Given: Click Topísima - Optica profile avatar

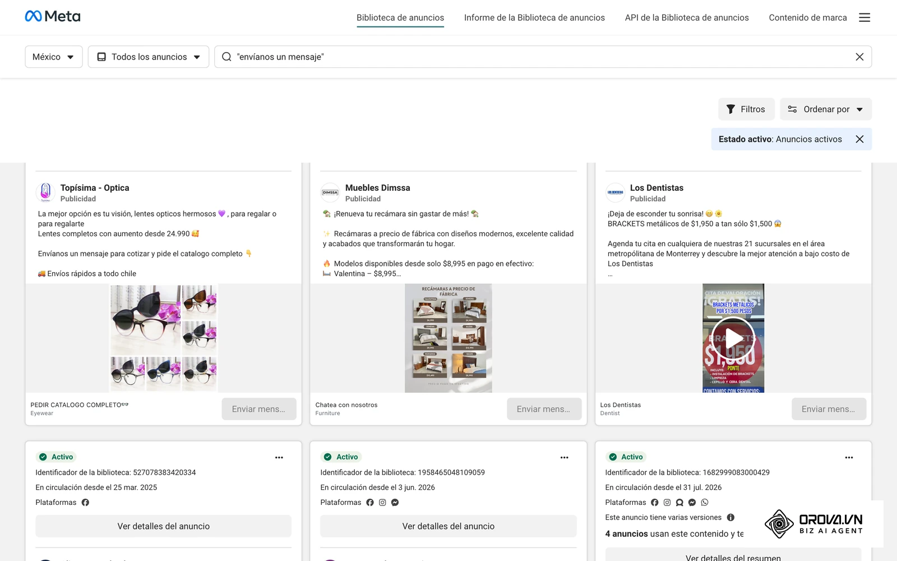Looking at the screenshot, I should (45, 192).
